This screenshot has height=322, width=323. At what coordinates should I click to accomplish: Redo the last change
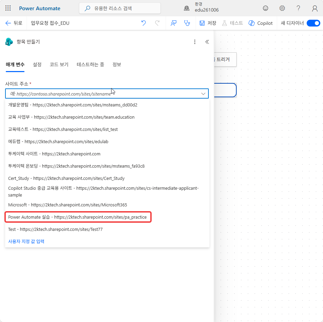point(157,23)
